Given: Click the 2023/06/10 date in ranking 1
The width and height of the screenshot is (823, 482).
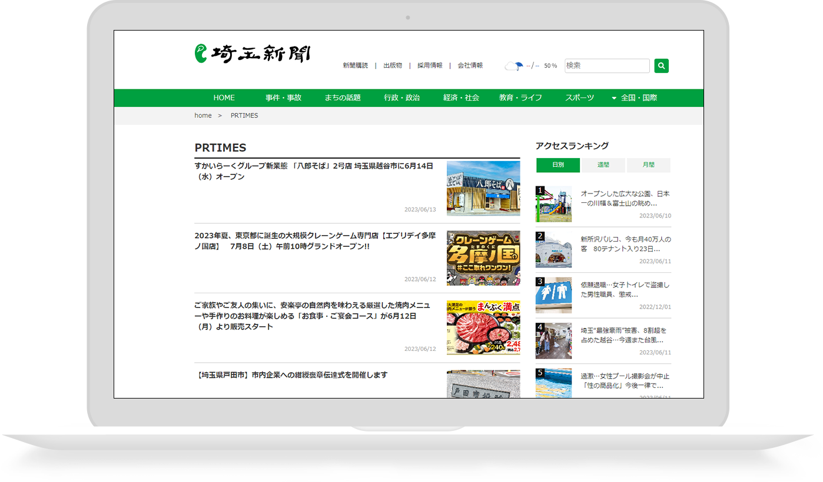Looking at the screenshot, I should 655,216.
